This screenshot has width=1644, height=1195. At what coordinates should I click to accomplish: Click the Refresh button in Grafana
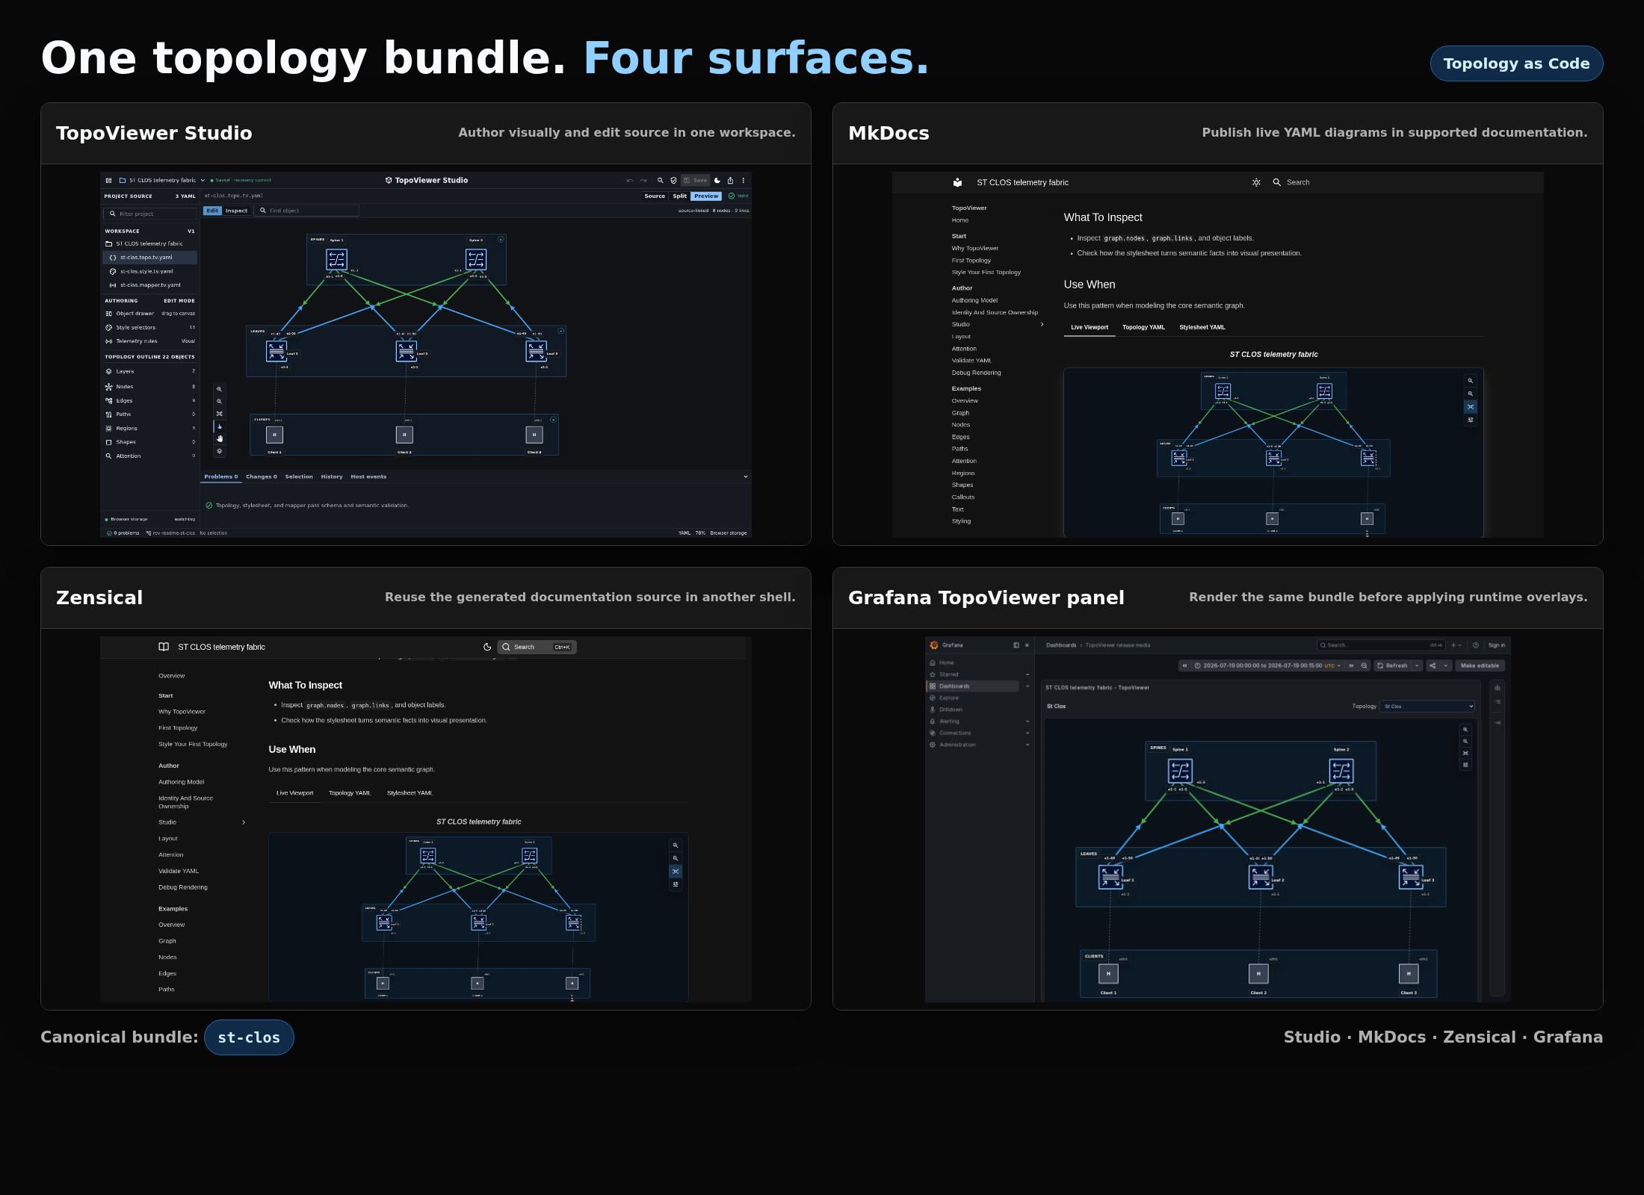(x=1392, y=665)
